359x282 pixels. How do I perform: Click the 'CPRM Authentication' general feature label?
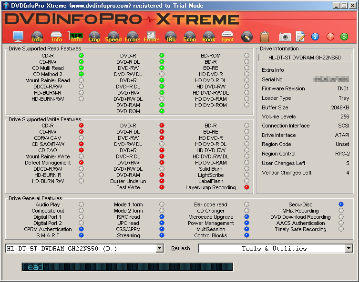[x=48, y=229]
